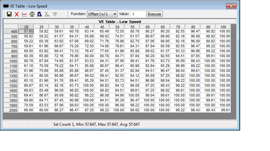Viewport: 270px width, 151px height.
Task: Click cell 81.57 in row 1000
Action: coord(72,61)
